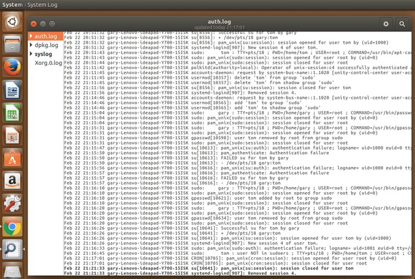
Task: Click the "user NOT in sudoers" log line
Action: [x=238, y=253]
